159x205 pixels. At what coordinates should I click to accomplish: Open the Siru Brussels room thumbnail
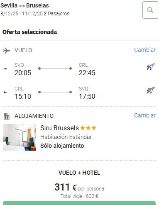point(20,137)
